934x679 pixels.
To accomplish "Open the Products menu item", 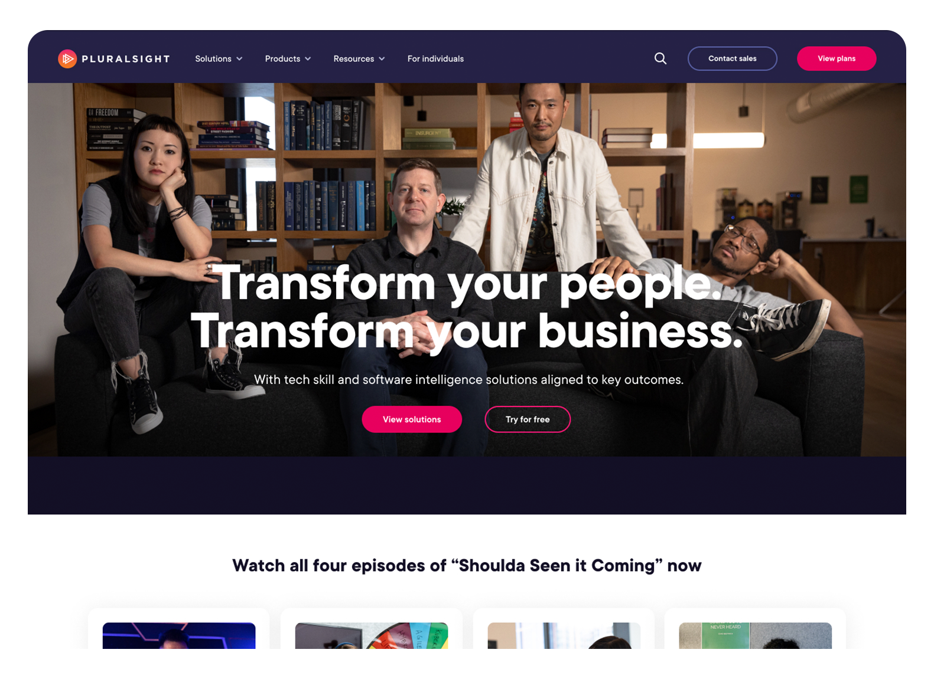I will pos(282,59).
